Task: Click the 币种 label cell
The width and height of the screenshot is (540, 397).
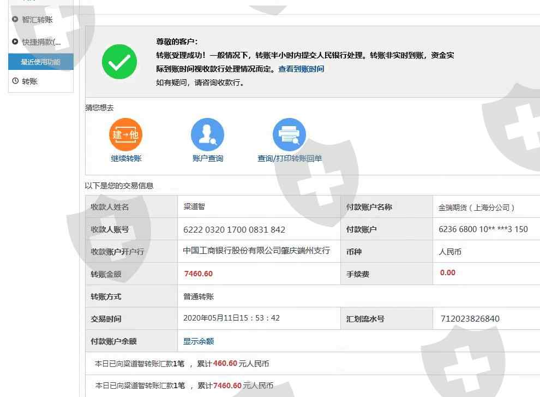Action: [x=387, y=251]
